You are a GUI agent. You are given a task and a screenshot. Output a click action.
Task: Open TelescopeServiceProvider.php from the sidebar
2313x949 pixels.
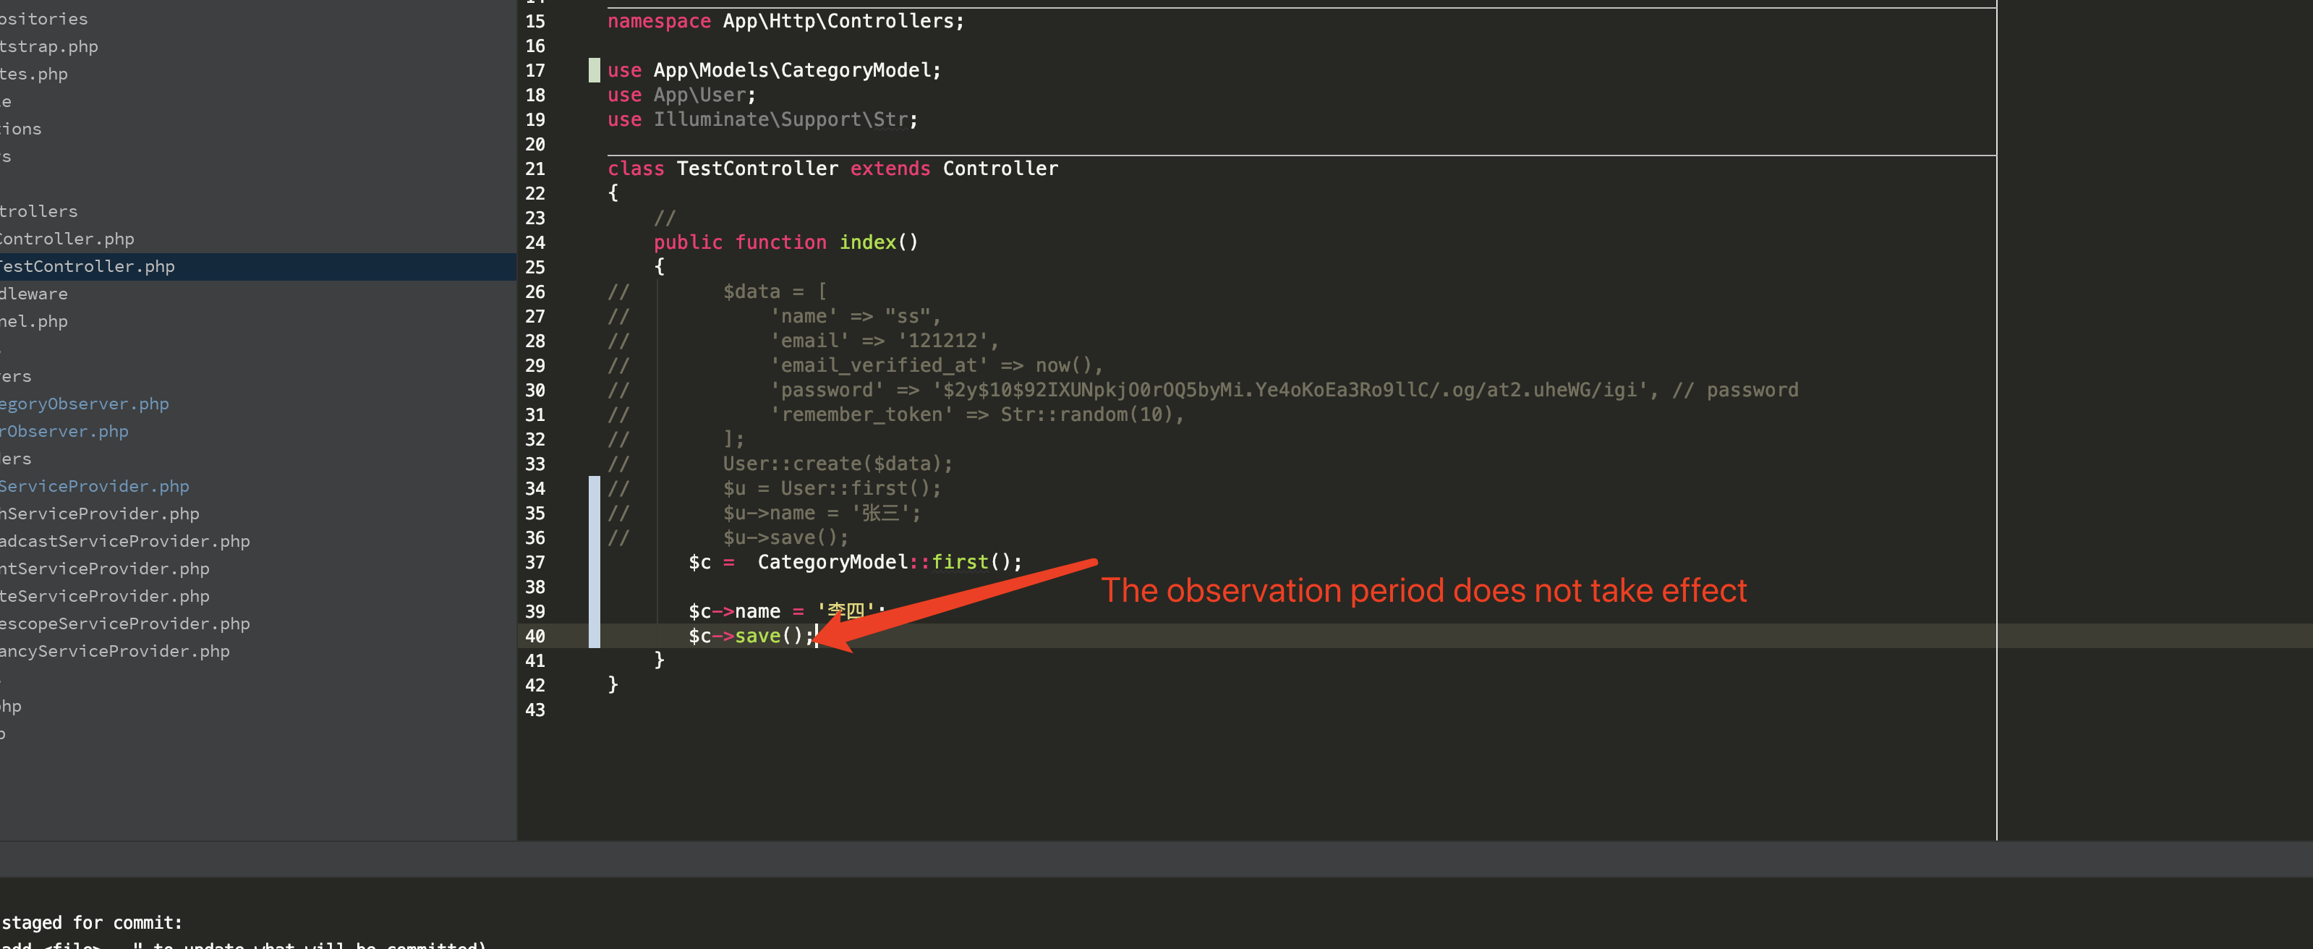click(126, 623)
